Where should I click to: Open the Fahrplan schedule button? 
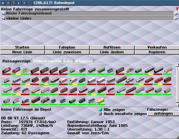tap(67, 47)
